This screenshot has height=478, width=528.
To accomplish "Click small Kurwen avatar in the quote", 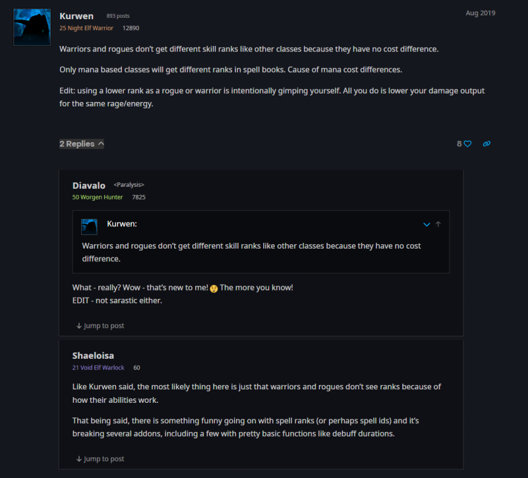I will pos(89,227).
